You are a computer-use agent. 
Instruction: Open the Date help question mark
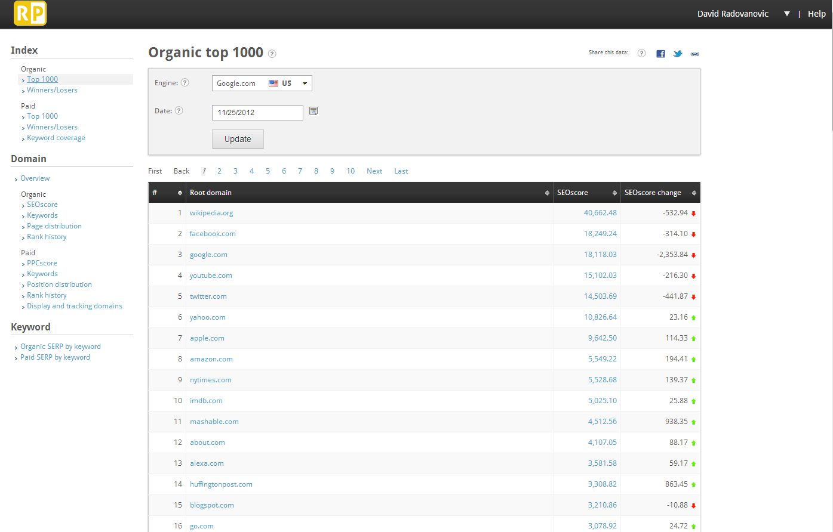pyautogui.click(x=179, y=110)
